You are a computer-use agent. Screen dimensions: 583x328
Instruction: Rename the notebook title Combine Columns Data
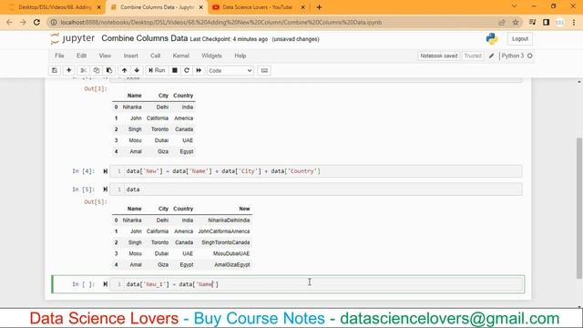144,38
